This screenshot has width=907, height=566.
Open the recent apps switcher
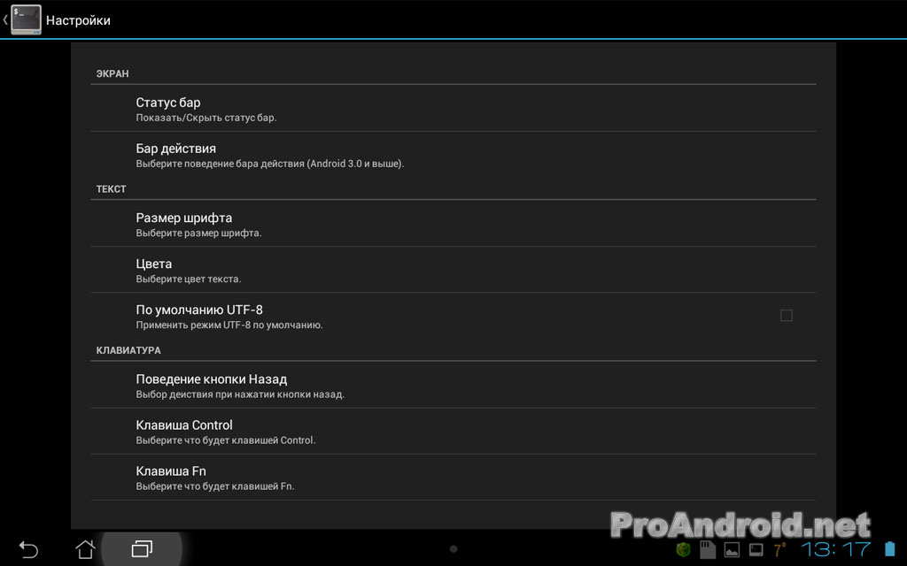[142, 548]
